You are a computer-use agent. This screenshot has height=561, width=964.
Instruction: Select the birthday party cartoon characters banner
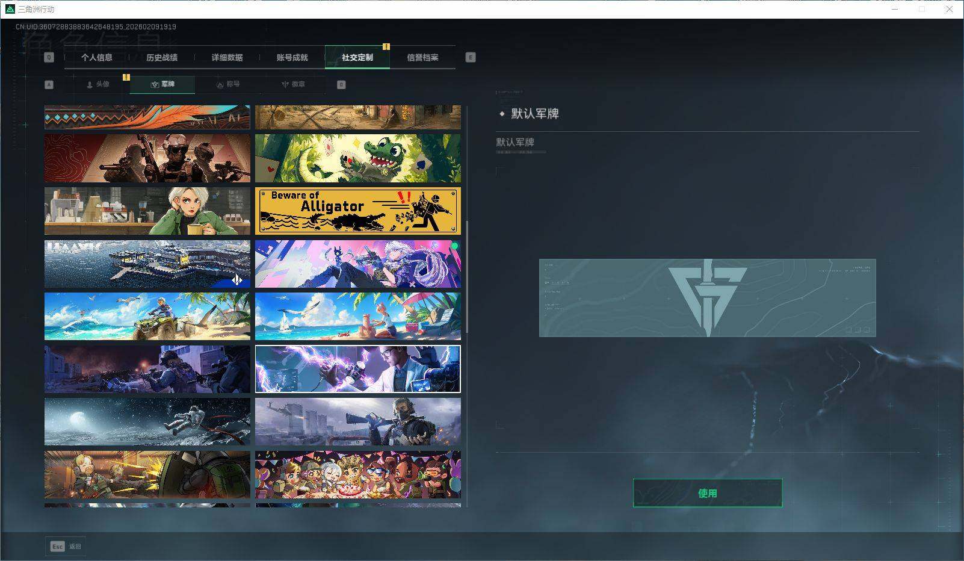(x=358, y=475)
